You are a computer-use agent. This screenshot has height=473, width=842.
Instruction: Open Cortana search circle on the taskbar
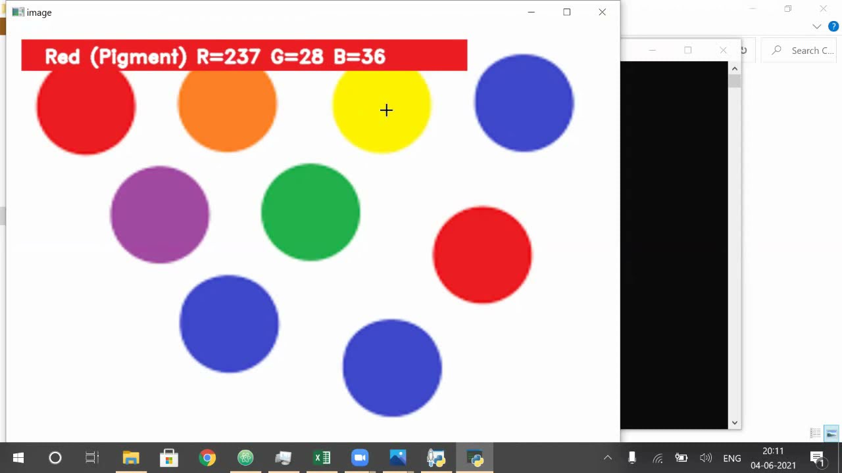point(55,458)
